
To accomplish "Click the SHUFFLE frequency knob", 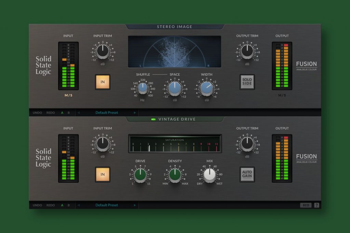I will (x=143, y=88).
